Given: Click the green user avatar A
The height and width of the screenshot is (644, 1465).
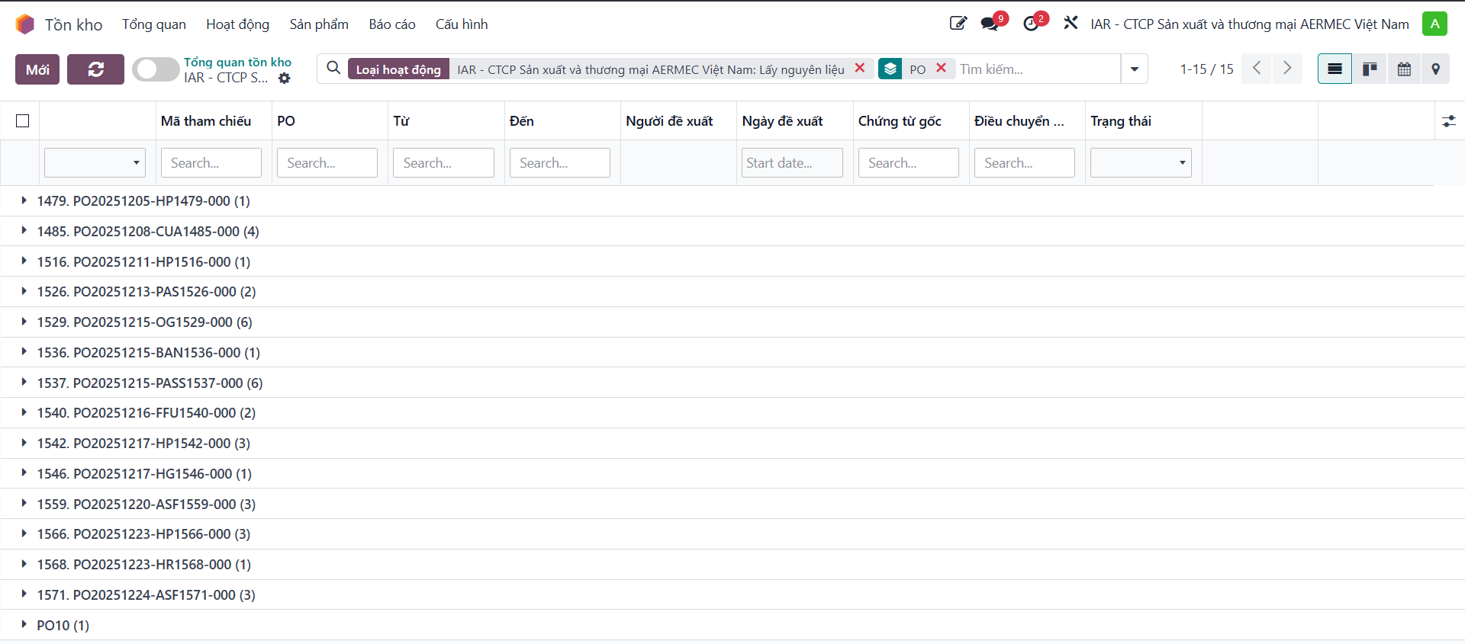Looking at the screenshot, I should 1434,24.
